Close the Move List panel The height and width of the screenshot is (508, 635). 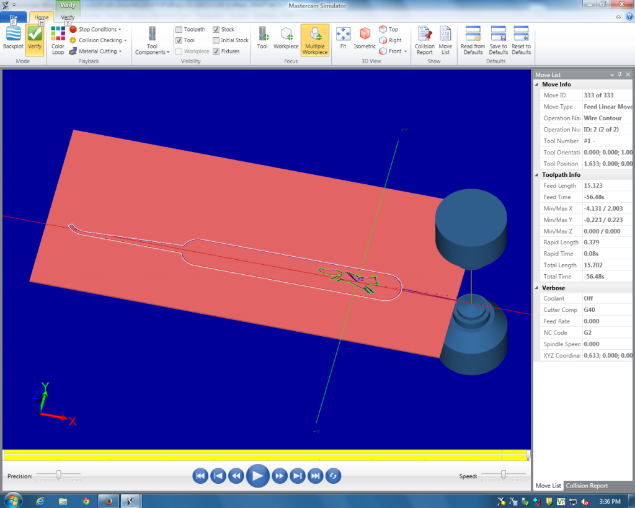point(628,74)
